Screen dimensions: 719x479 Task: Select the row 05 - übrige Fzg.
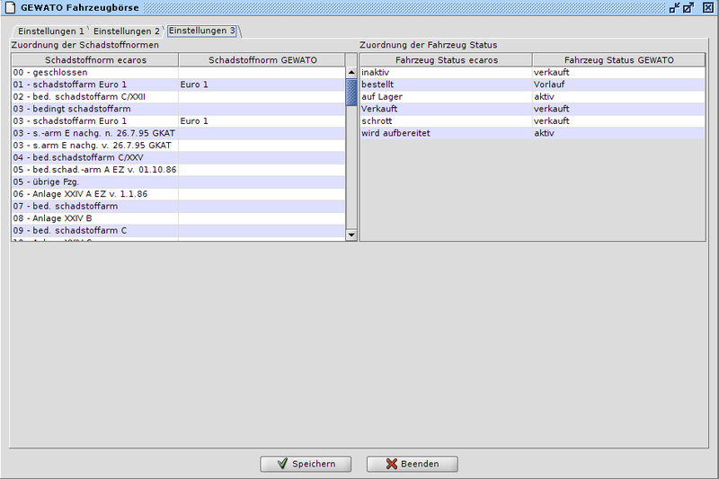pyautogui.click(x=95, y=182)
